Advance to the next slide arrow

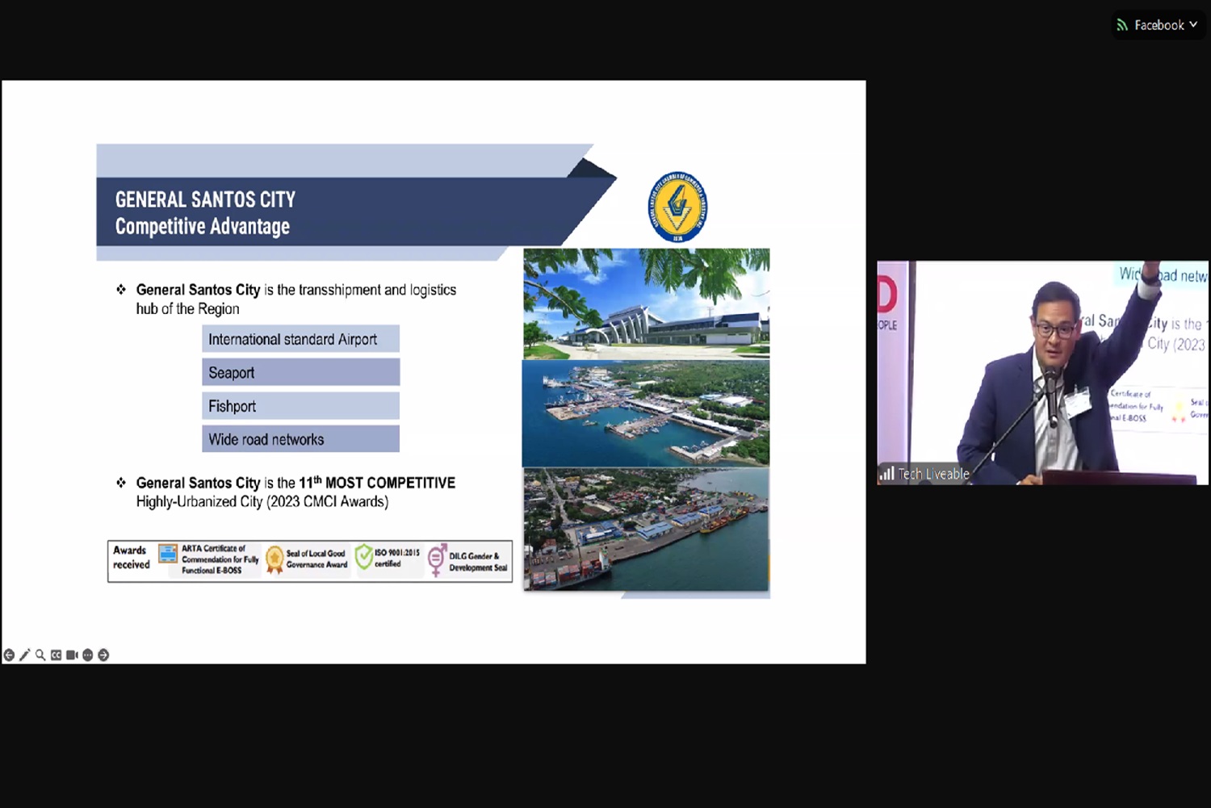point(103,655)
